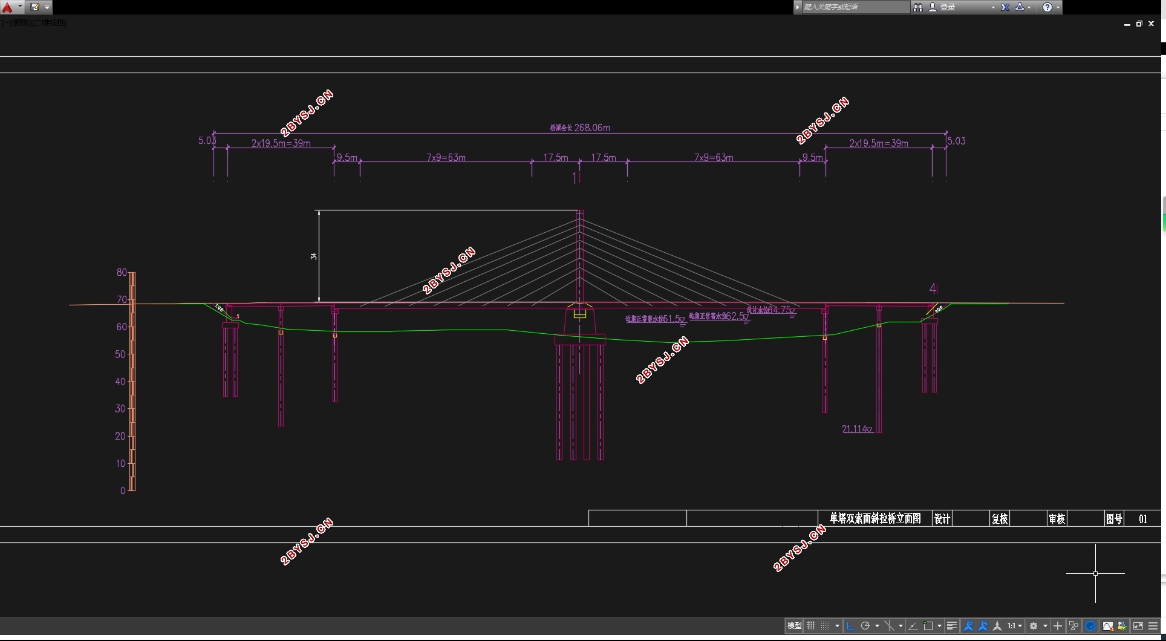Expand workspace switching dropdown arrow

pos(1045,626)
